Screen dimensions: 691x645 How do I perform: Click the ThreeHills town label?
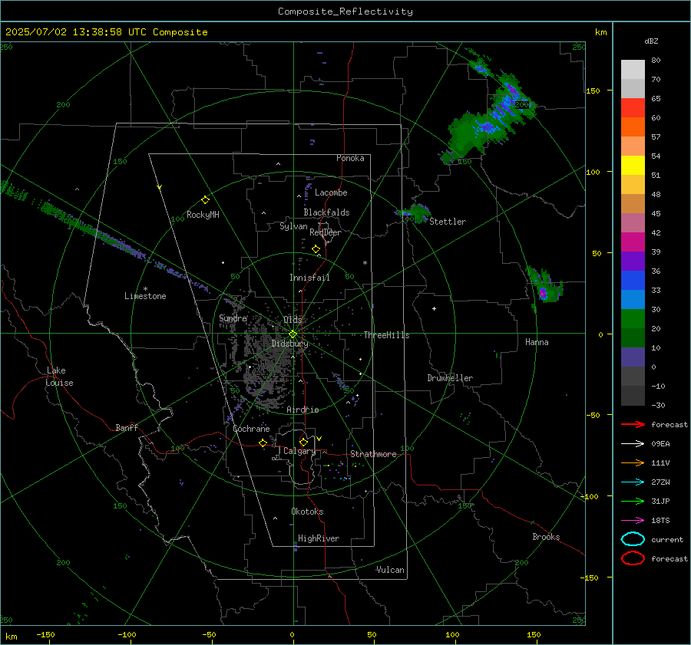click(386, 335)
